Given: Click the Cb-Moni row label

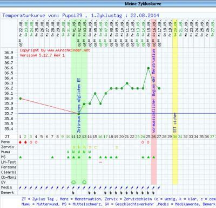Looking at the screenshot, I should tap(9, 177).
